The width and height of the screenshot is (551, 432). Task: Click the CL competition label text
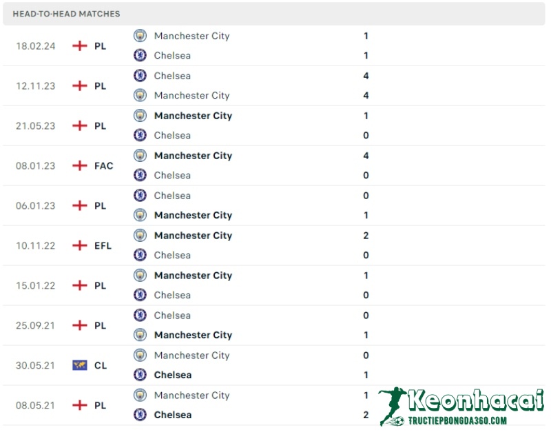pos(100,365)
